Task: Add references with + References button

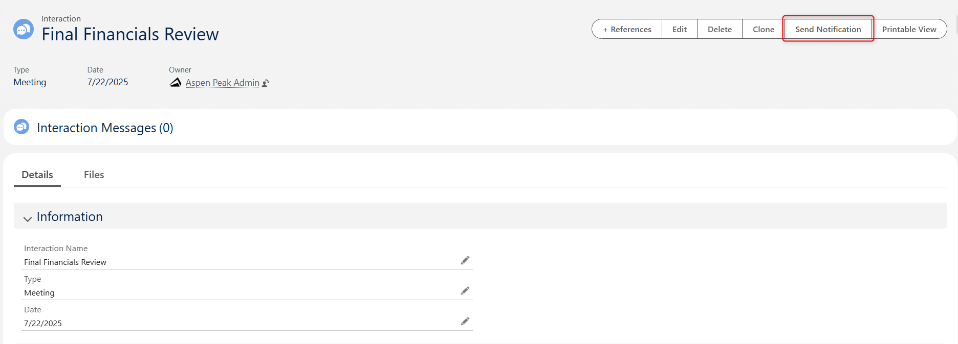Action: 627,29
